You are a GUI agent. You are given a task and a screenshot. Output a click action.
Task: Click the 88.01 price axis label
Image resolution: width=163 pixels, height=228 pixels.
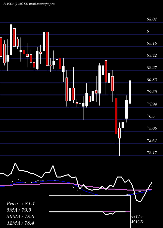pyautogui.click(x=152, y=19)
